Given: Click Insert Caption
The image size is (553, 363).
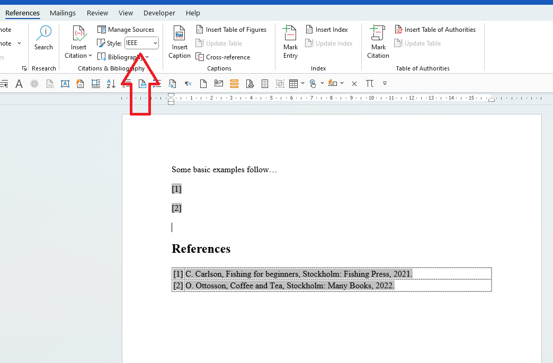Looking at the screenshot, I should coord(180,42).
